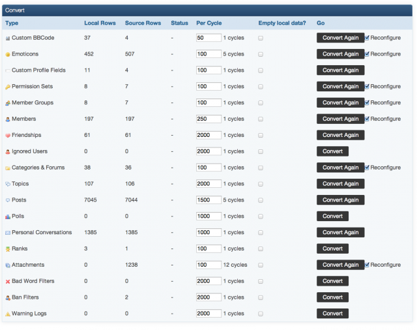
Task: Click the Local Rows column header
Action: tap(100, 23)
